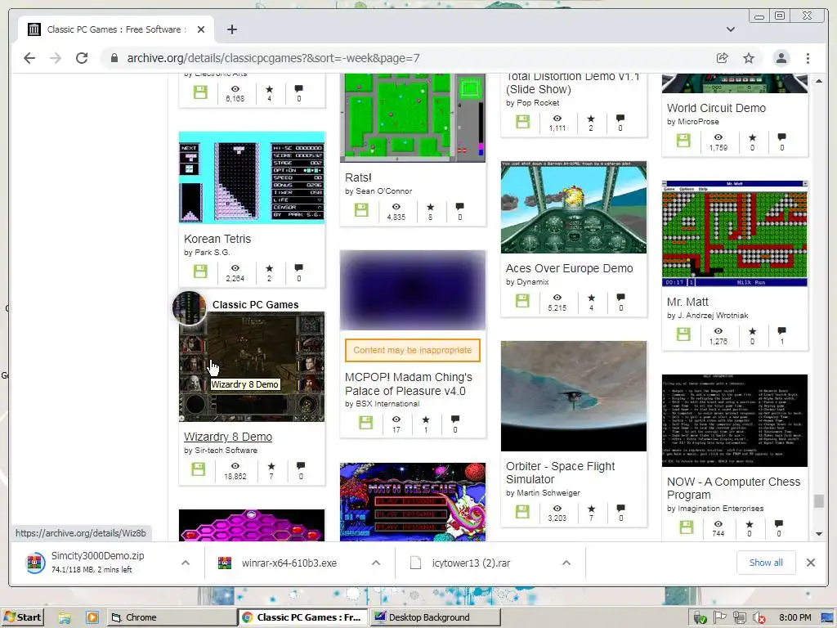Click floppy icon under Aces Over Europe Demo

tap(522, 301)
